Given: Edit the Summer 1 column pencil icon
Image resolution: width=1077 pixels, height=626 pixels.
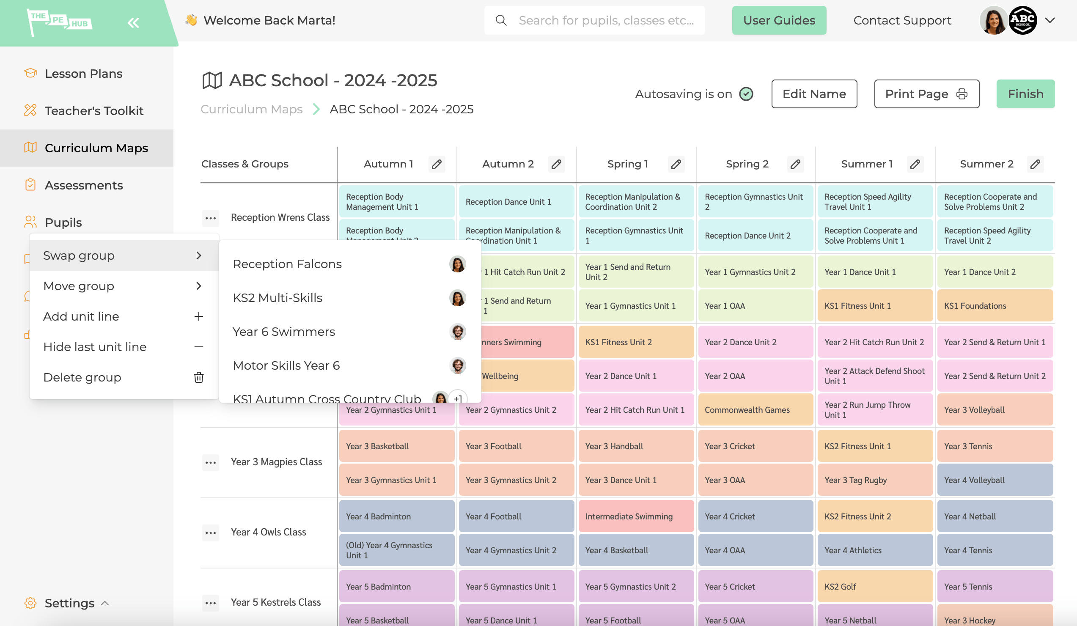Looking at the screenshot, I should [x=915, y=164].
